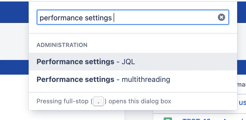Screen dimensions: 246x120
Task: Focus the performance settings search field
Action: click(133, 17)
